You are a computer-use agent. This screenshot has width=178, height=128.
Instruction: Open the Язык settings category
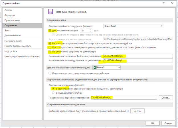(22, 30)
